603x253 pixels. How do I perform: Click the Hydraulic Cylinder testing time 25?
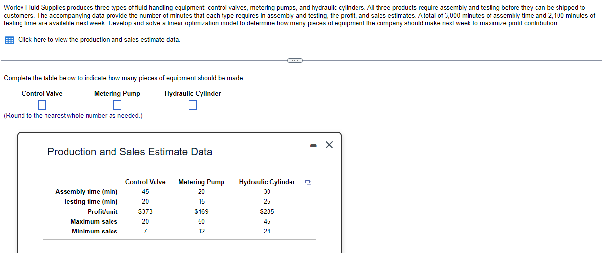click(267, 202)
